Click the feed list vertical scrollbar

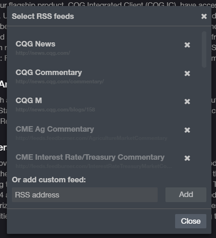(204, 49)
